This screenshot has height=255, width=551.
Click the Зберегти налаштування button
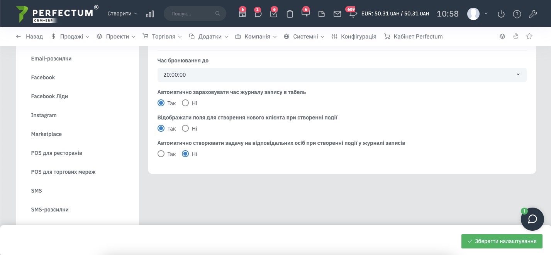[x=502, y=241]
